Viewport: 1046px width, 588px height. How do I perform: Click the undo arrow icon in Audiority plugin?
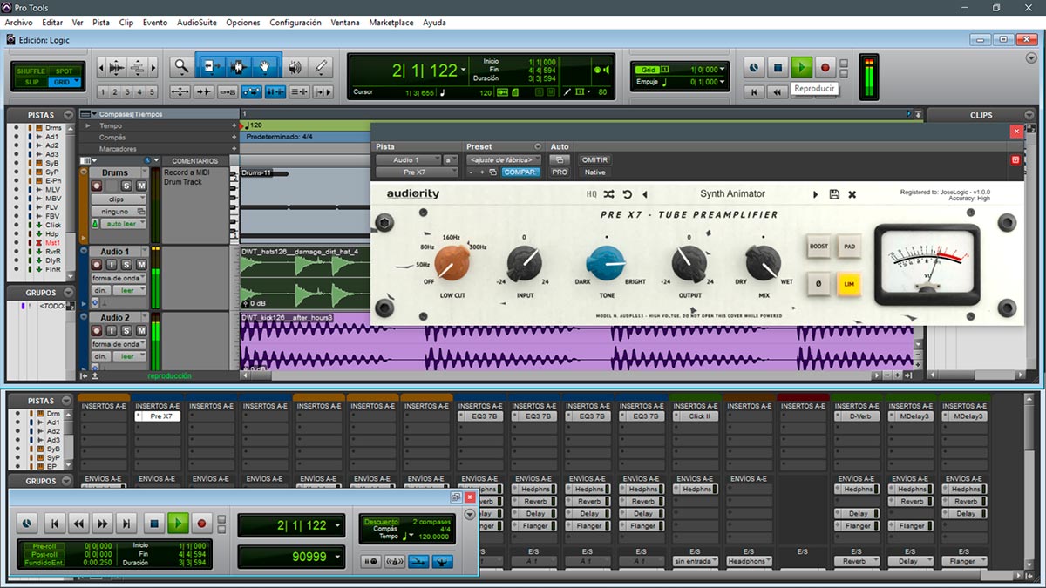627,194
